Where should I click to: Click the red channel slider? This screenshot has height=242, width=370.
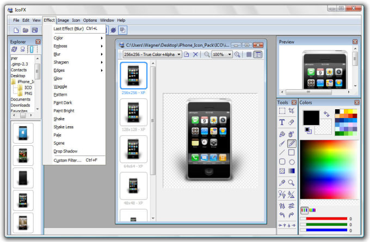326,219
